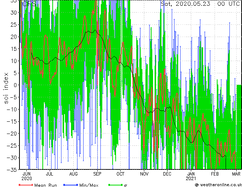Click the DEC x-axis label
This screenshot has width=242, height=187.
167,174
